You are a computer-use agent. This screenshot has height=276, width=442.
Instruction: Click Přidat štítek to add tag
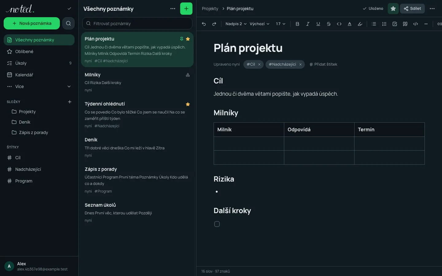(x=323, y=64)
